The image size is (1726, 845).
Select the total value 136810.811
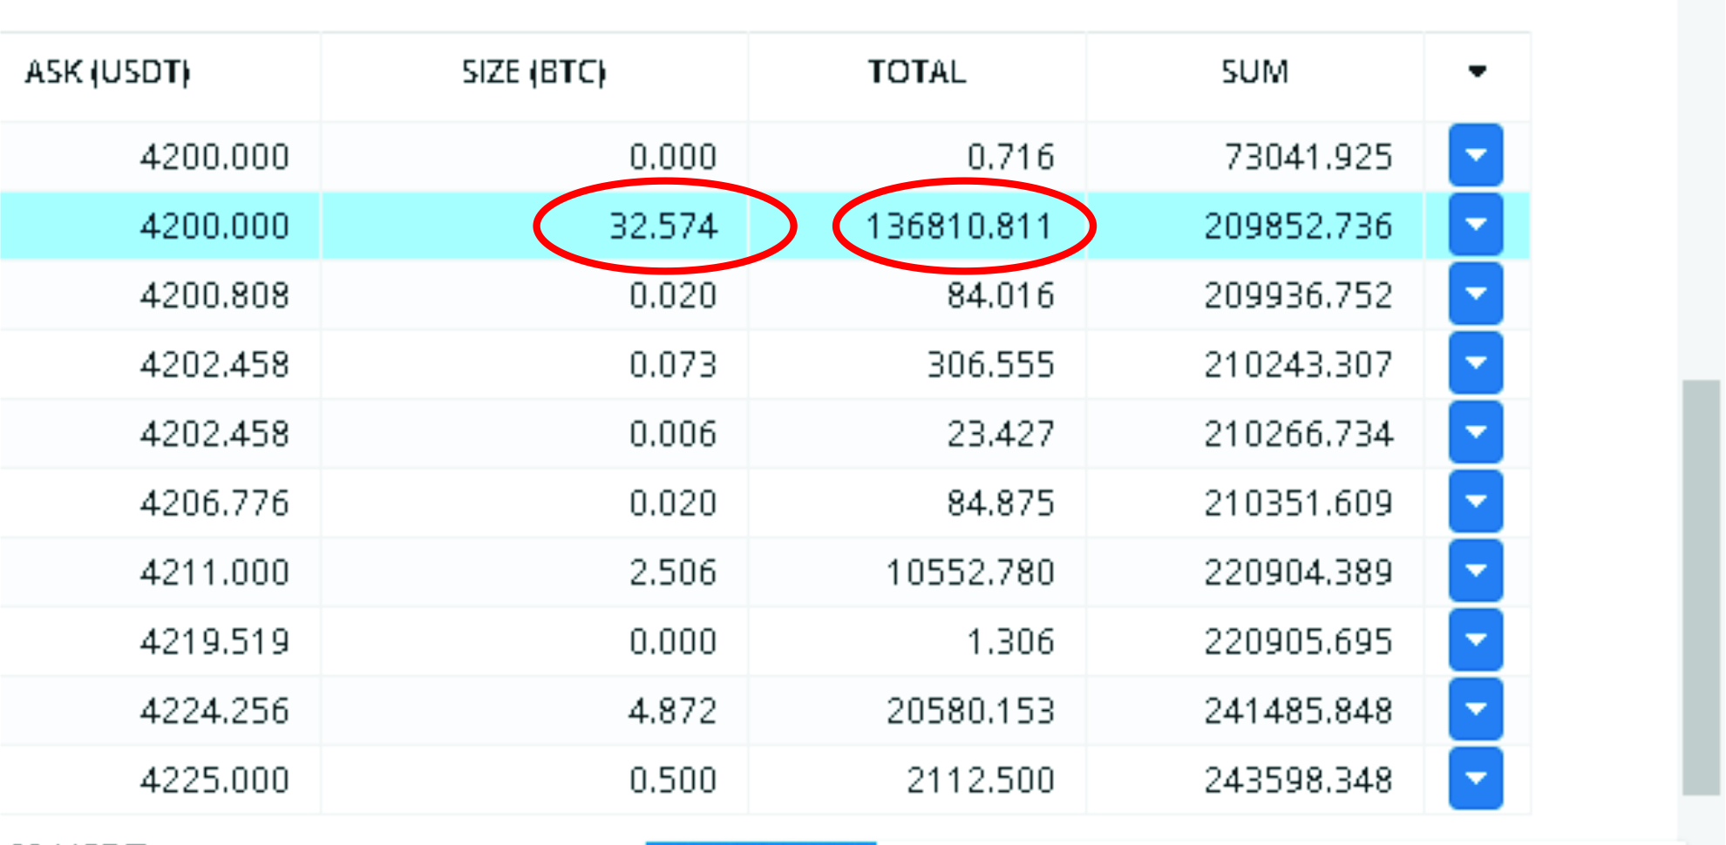tap(960, 226)
